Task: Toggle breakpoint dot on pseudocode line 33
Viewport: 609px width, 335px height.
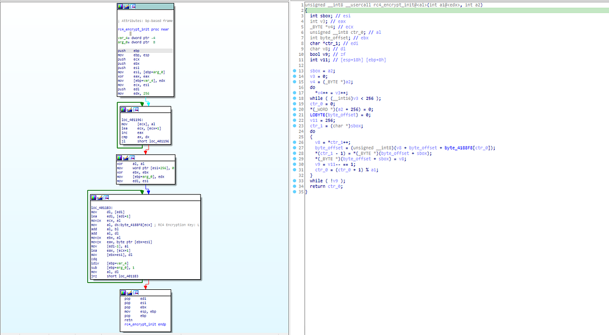Action: pyautogui.click(x=294, y=181)
